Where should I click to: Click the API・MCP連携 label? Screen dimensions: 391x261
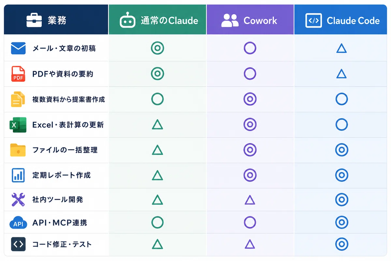[x=60, y=223]
